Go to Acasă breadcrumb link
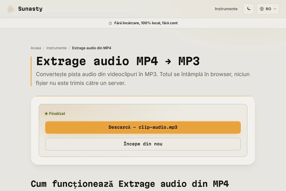This screenshot has height=191, width=286. (36, 48)
